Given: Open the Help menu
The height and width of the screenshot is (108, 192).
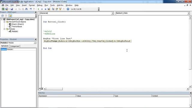Looking at the screenshot, I should point(76,5).
